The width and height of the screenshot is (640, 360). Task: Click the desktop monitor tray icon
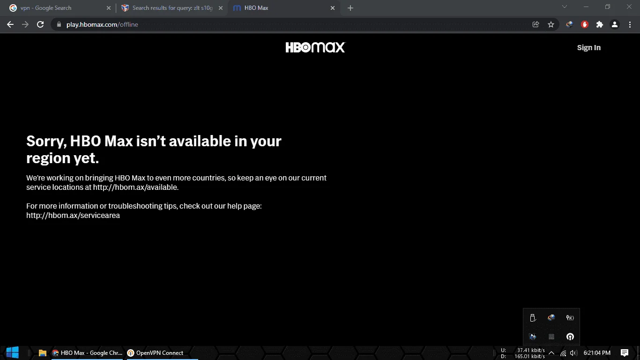pos(533,337)
